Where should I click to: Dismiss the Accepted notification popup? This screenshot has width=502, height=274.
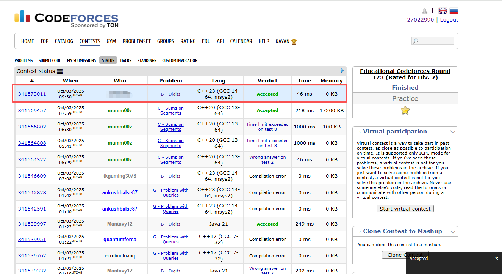point(497,259)
